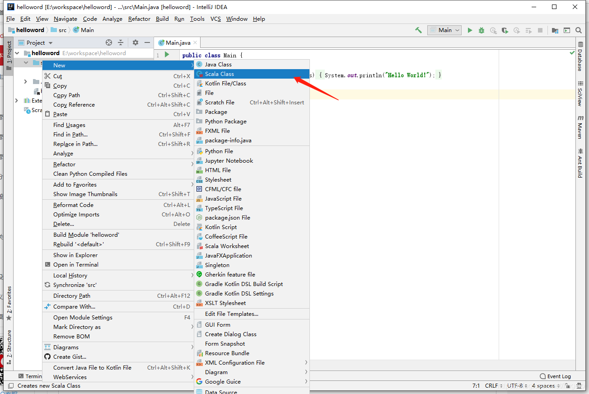Close the Main.java editor tab
Screen dimensions: 589x394
coord(195,43)
